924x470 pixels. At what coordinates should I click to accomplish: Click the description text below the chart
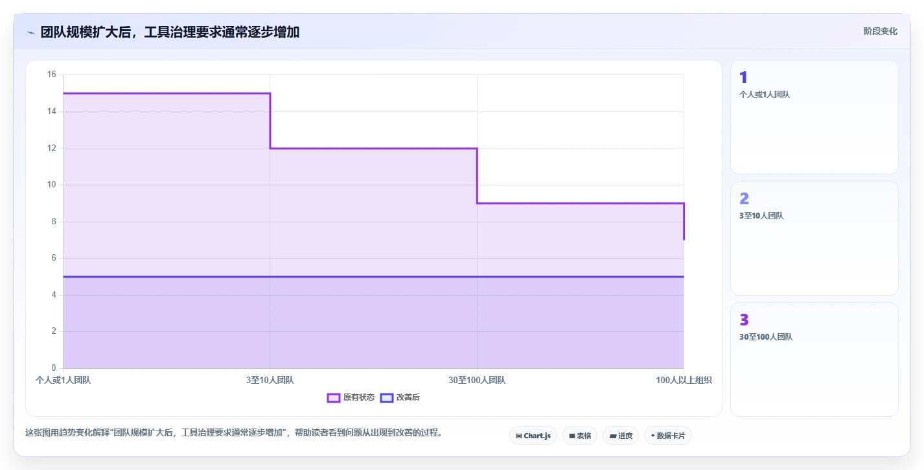coord(234,433)
